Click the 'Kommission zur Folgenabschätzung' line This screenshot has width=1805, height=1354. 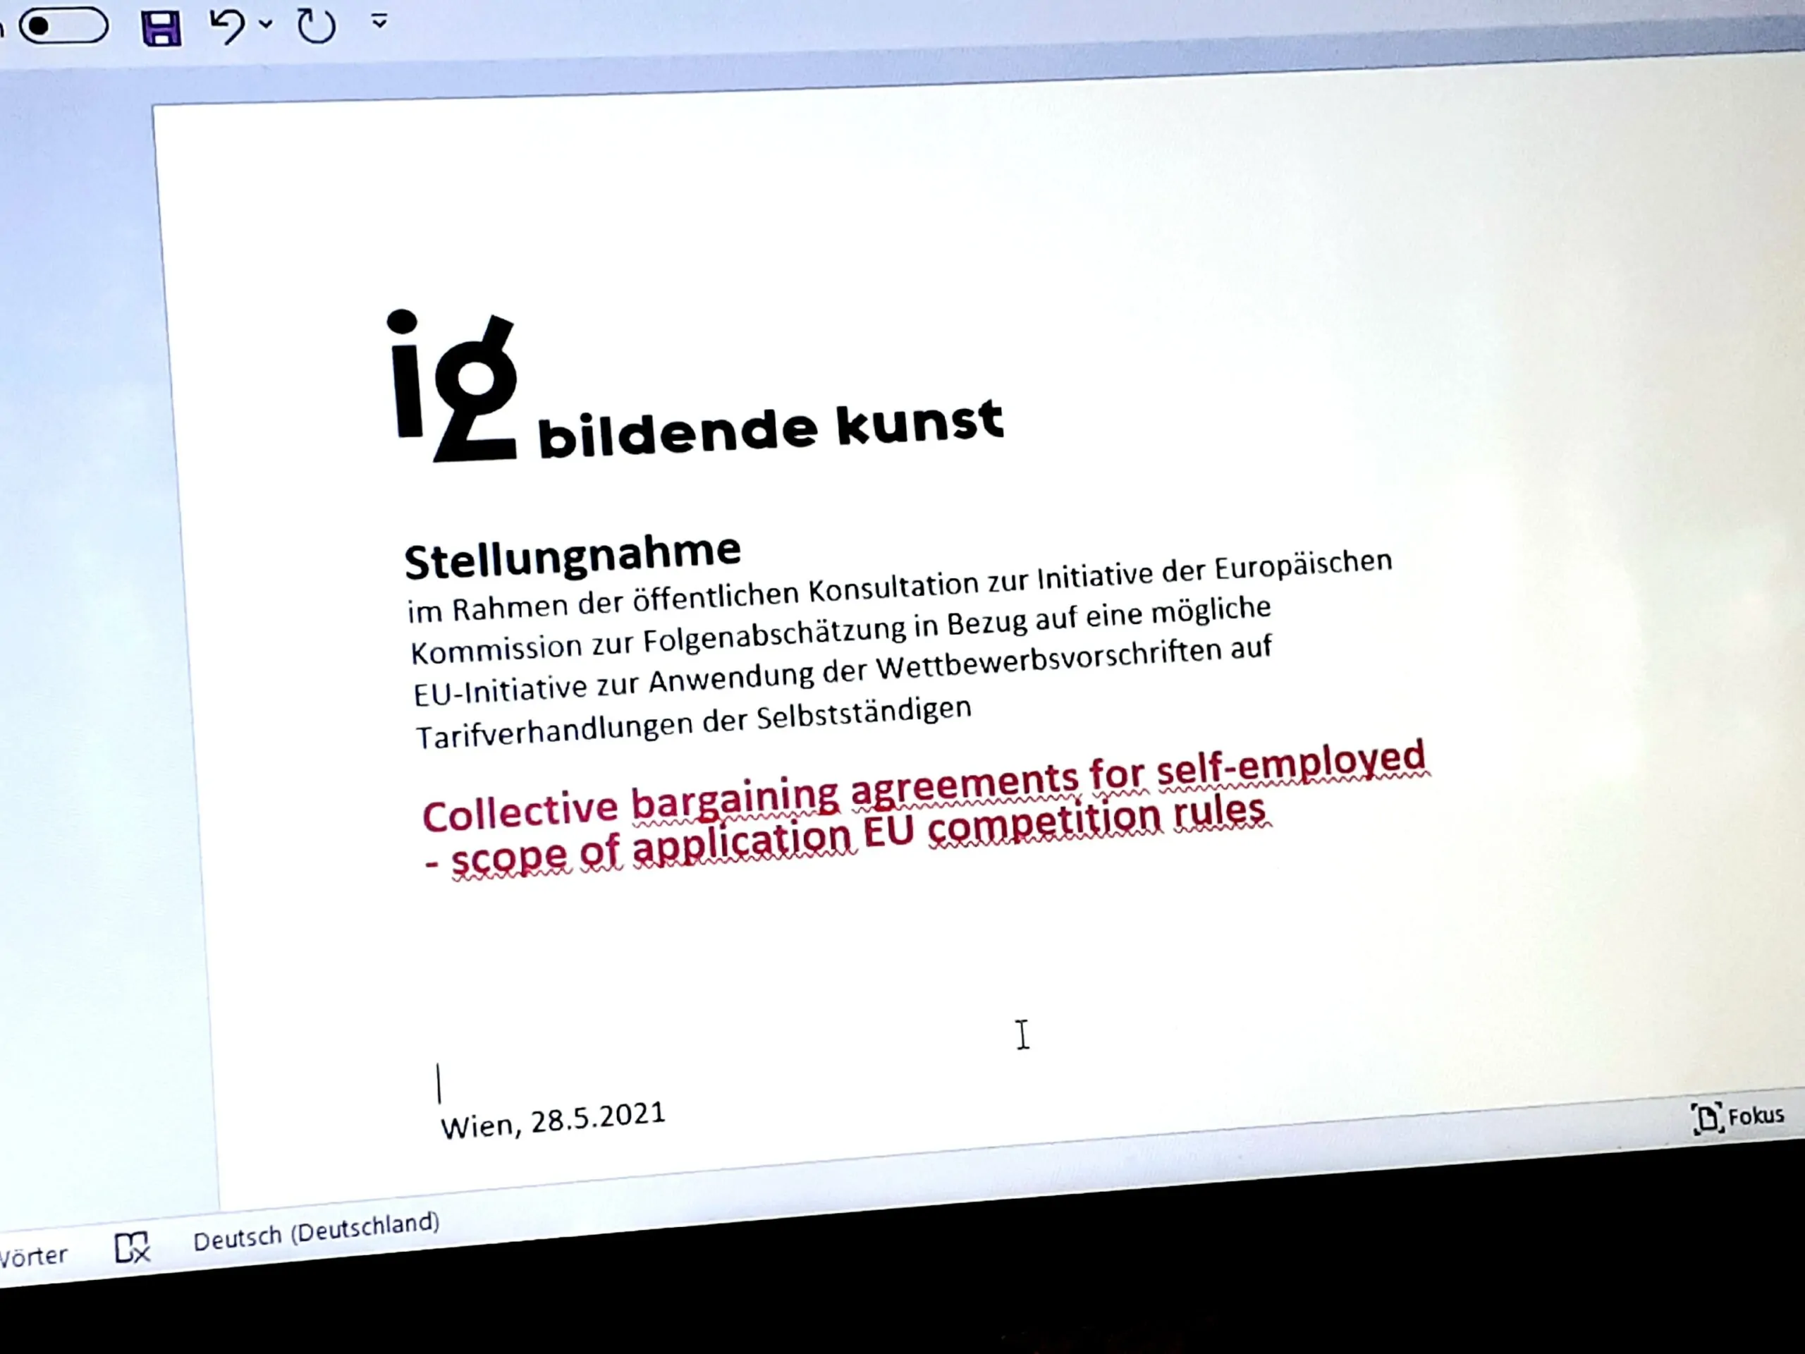[x=840, y=630]
